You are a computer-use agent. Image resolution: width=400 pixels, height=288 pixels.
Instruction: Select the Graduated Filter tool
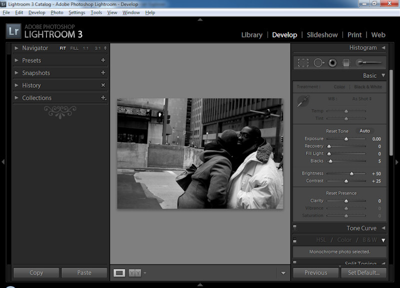coord(346,63)
